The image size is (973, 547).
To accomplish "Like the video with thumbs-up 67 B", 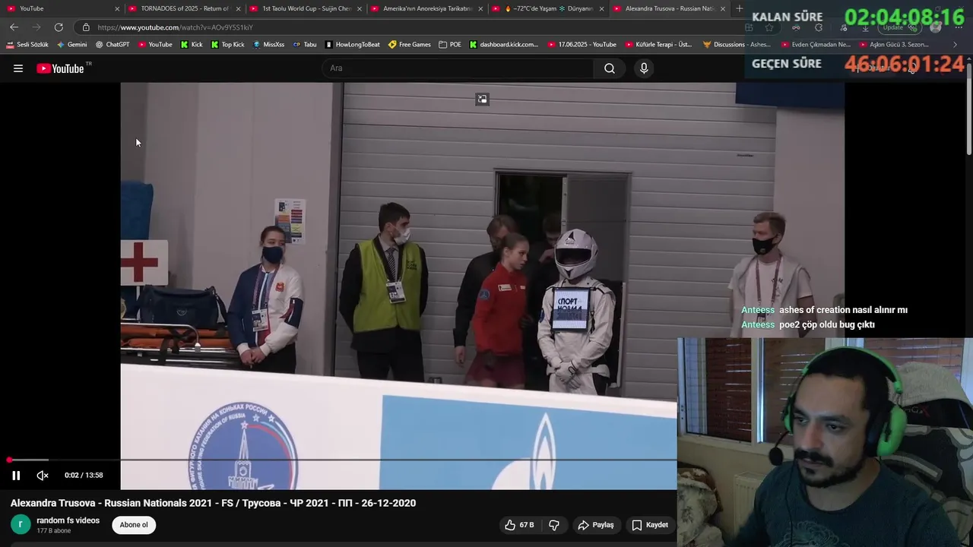I will (x=520, y=525).
